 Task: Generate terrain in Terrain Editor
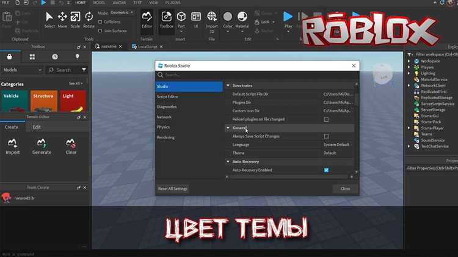click(x=42, y=147)
